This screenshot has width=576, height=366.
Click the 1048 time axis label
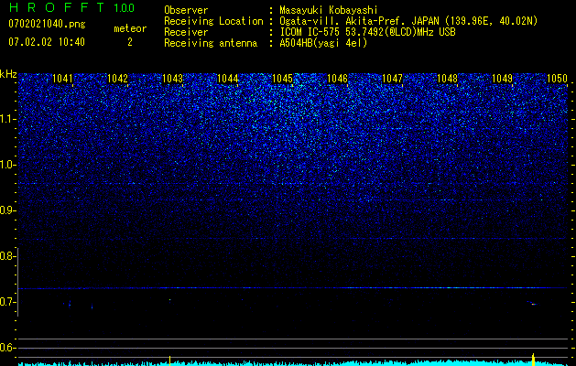pos(448,79)
